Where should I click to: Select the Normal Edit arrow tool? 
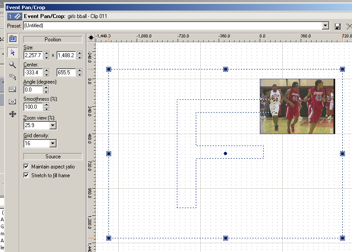click(12, 52)
